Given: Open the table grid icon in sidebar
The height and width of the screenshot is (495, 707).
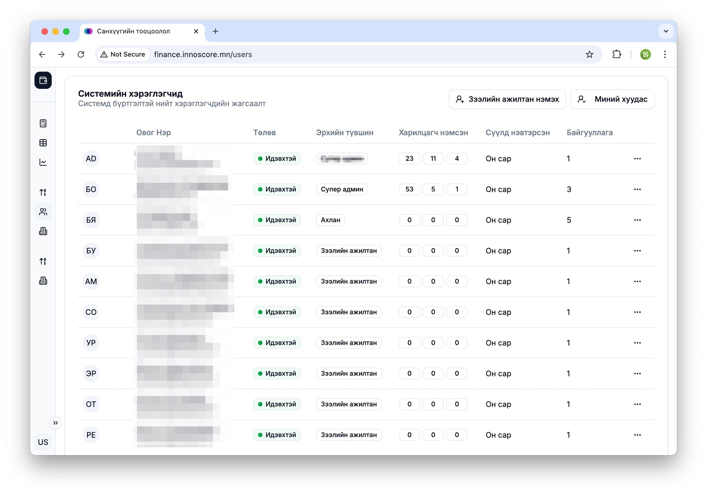Looking at the screenshot, I should tap(43, 143).
